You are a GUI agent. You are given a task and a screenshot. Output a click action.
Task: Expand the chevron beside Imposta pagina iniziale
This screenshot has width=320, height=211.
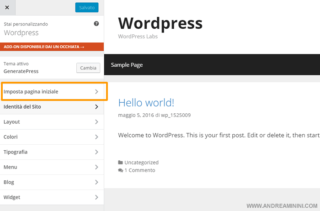coord(96,92)
